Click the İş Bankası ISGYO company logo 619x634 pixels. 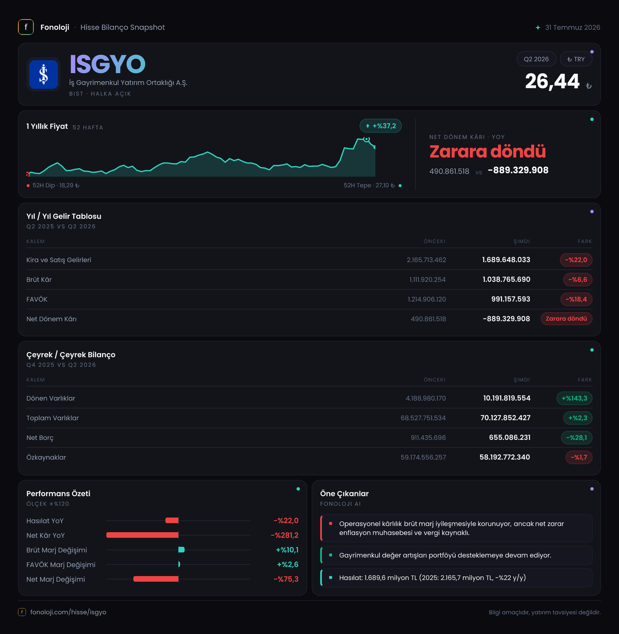pos(44,75)
